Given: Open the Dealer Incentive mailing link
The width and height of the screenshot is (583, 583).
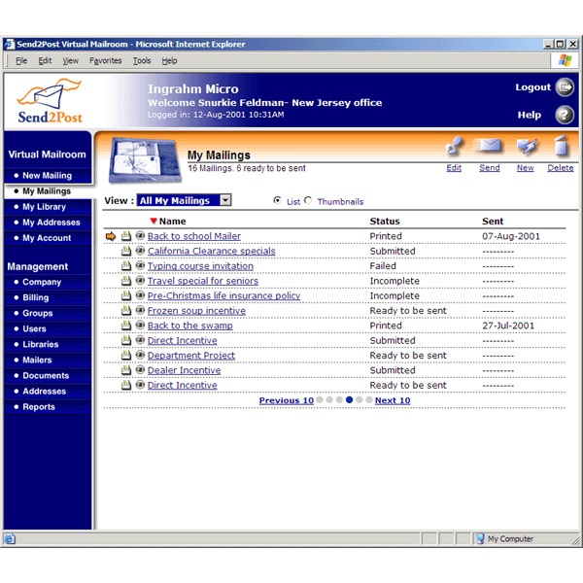Looking at the screenshot, I should (x=184, y=370).
